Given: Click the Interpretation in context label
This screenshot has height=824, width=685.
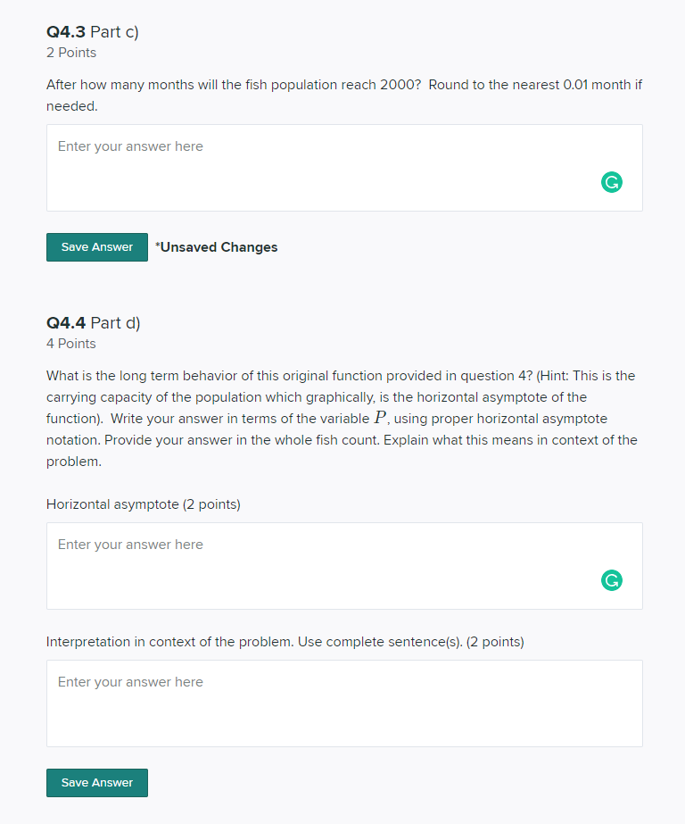Looking at the screenshot, I should tap(285, 642).
